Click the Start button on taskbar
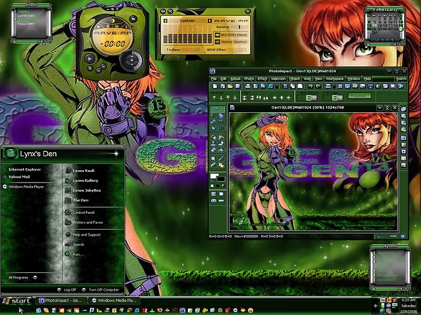This screenshot has width=421, height=315. click(16, 301)
